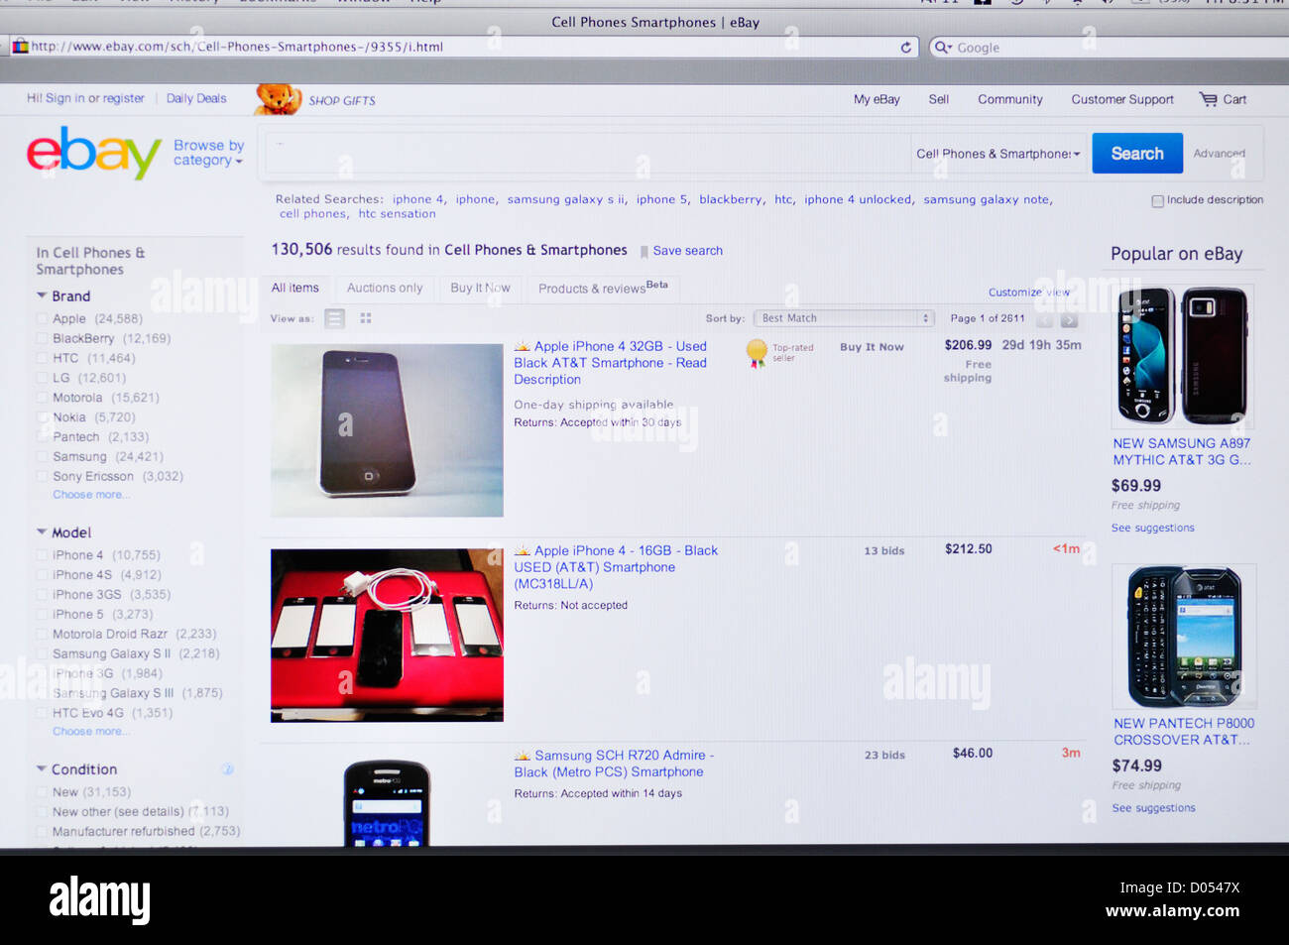Open the Community menu

pyautogui.click(x=1009, y=99)
